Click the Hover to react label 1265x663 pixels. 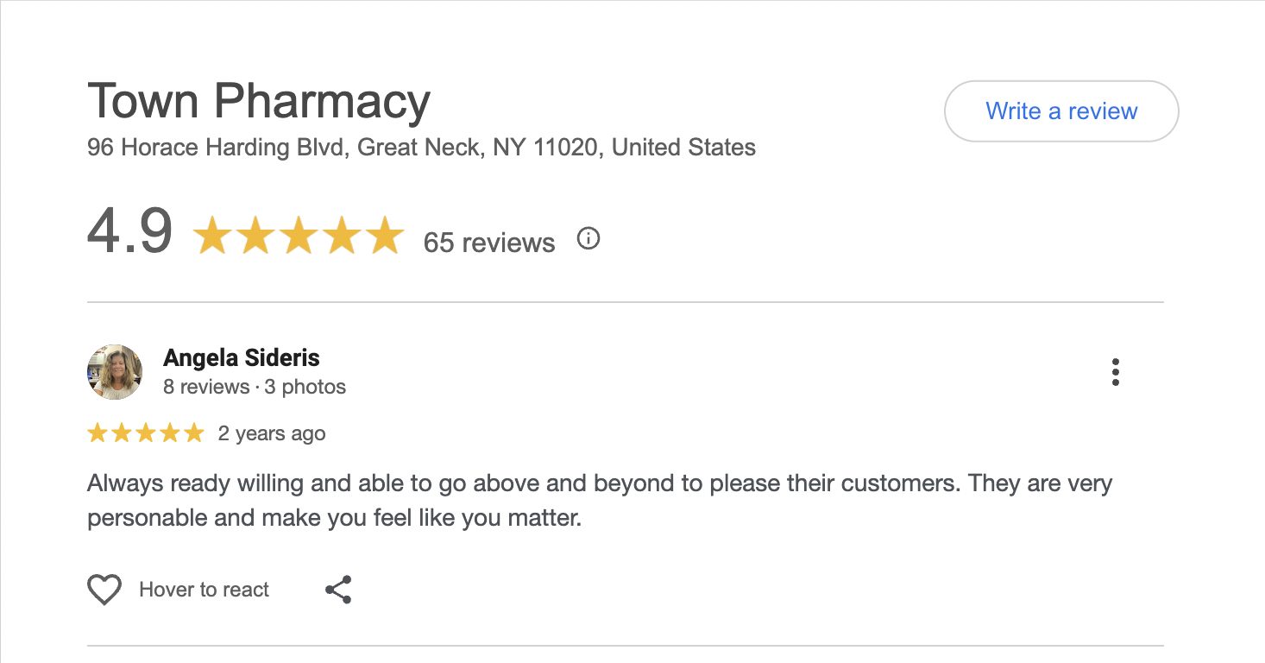coord(205,590)
